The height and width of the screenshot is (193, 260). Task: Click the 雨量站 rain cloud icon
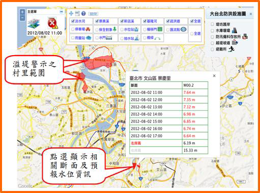(89, 38)
